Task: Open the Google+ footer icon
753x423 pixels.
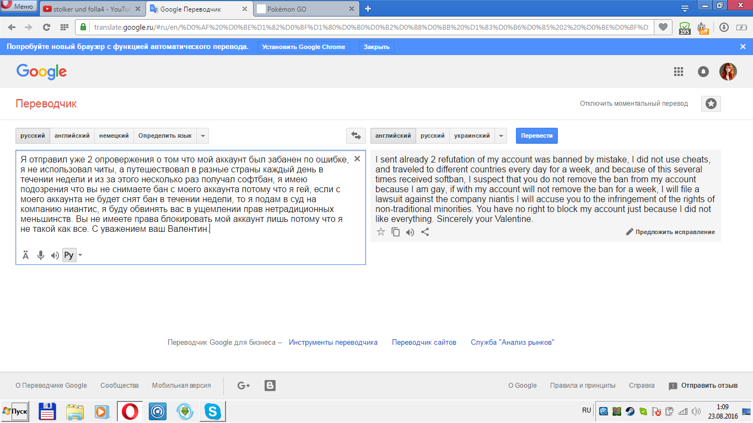Action: pyautogui.click(x=244, y=386)
